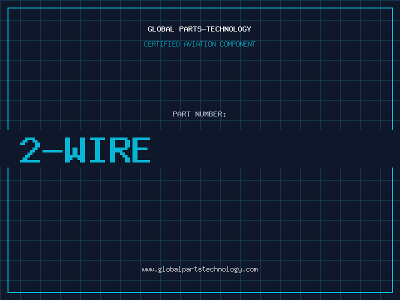Click the large letter W in WIRE
Screen dimensions: 400x300
tap(74, 150)
